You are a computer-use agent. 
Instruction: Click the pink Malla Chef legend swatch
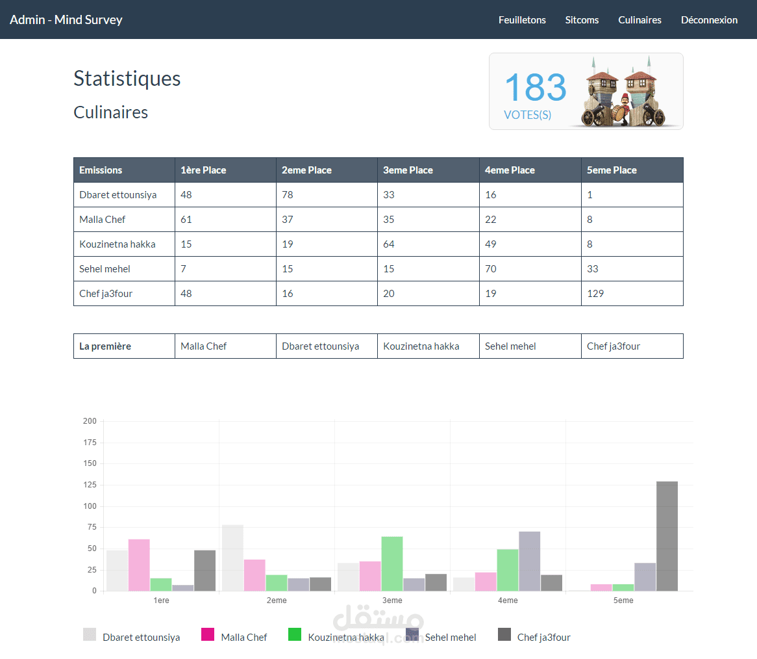tap(208, 634)
